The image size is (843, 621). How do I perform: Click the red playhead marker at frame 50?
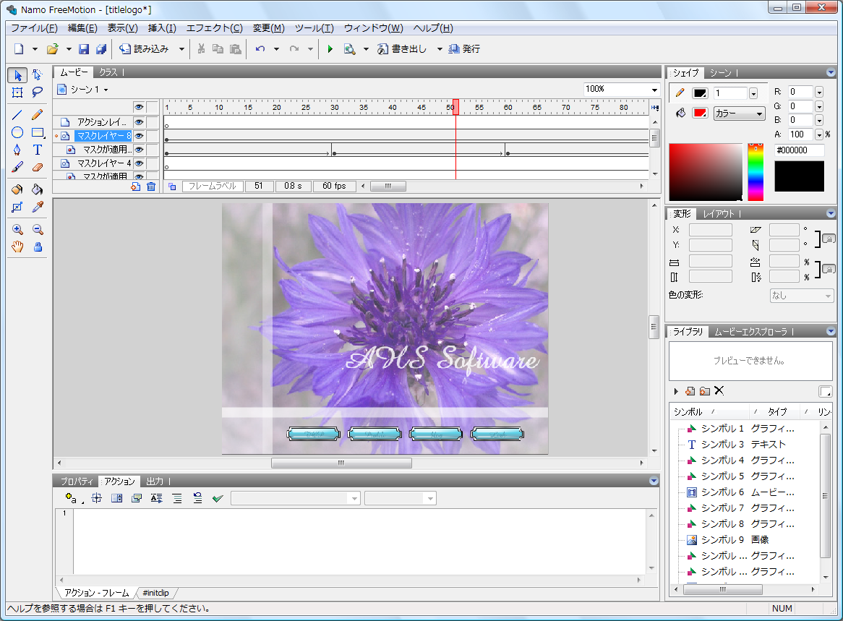pyautogui.click(x=455, y=106)
